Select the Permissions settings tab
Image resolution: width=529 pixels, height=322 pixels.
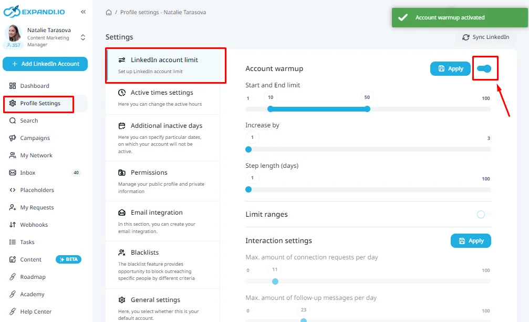pos(163,182)
